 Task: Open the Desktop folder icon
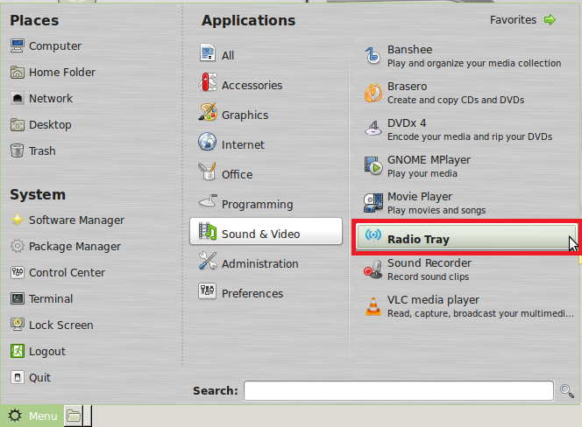point(17,125)
